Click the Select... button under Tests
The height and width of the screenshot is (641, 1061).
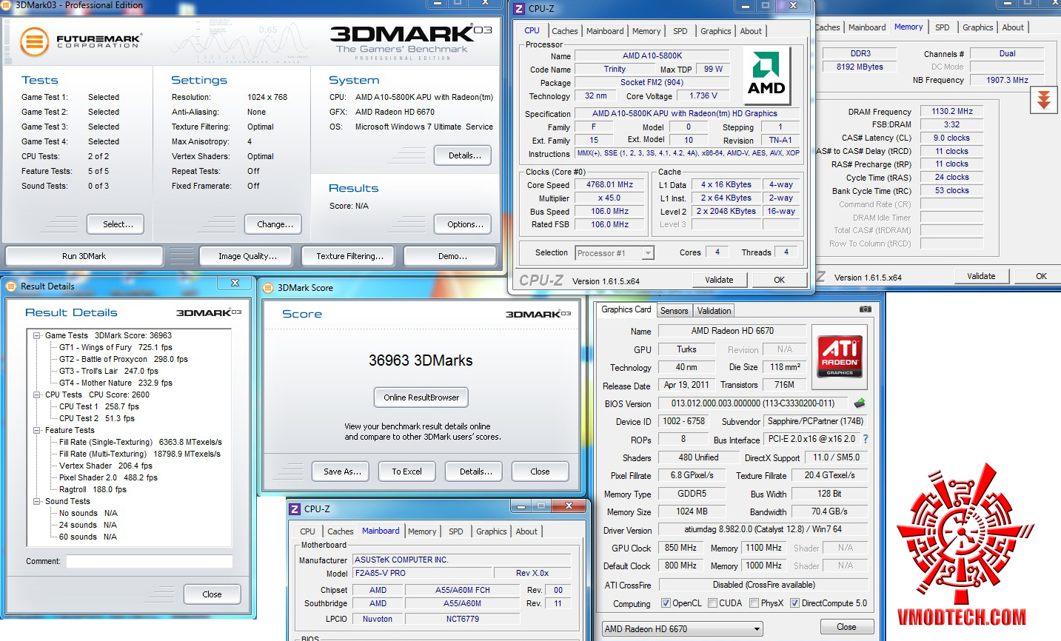point(115,224)
